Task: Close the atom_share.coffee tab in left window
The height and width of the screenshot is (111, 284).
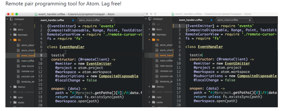Action: click(111, 20)
